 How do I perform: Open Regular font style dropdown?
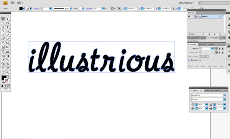click(224, 99)
